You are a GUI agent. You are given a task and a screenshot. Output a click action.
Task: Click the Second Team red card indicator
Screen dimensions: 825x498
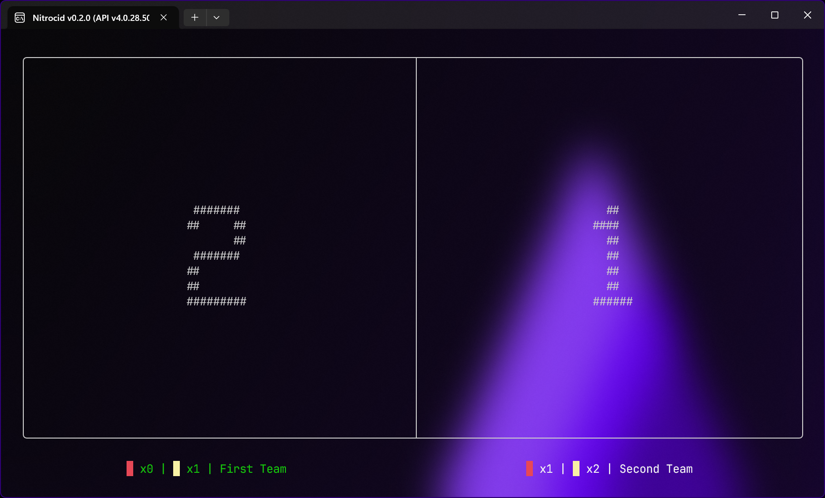530,469
